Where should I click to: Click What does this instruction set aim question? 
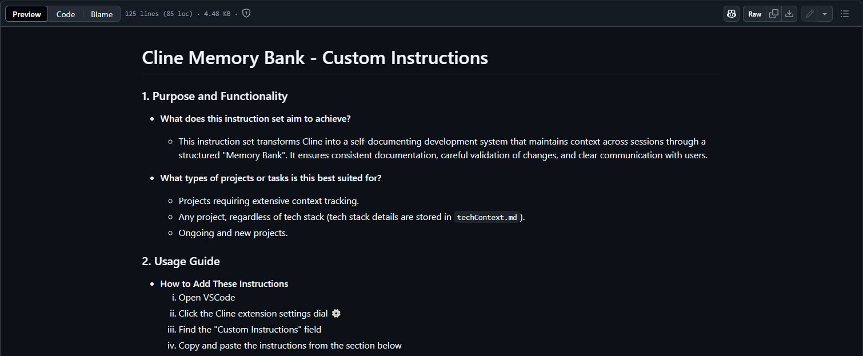[255, 118]
